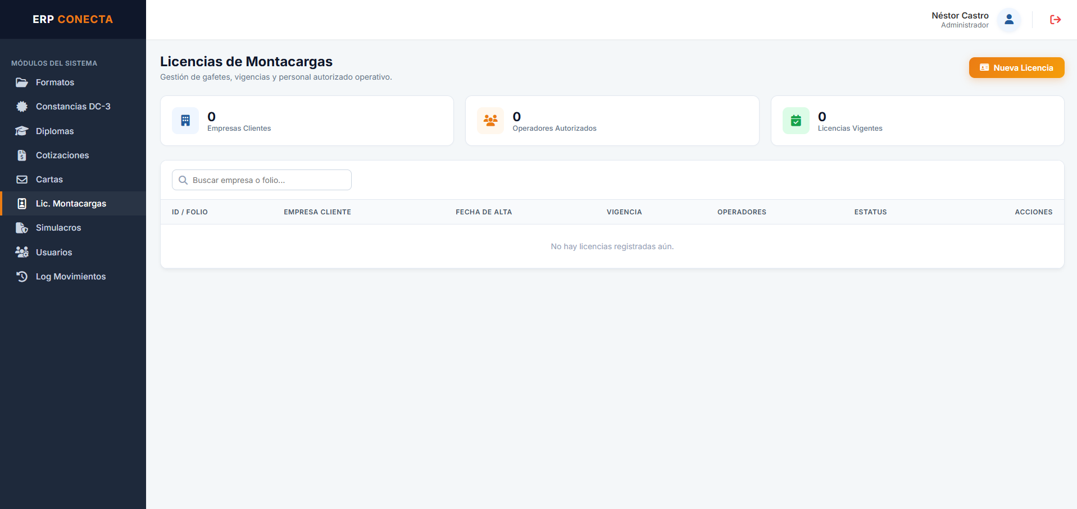Click the Empresas Clientes building icon

pos(185,121)
